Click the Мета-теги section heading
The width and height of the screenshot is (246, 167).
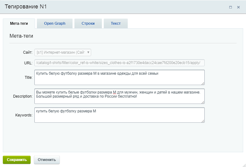[x=21, y=36]
